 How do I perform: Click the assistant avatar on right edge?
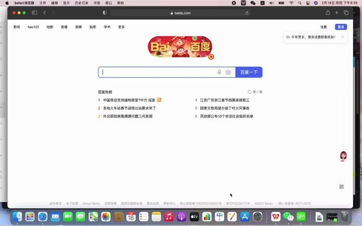[x=343, y=156]
